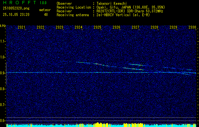
Task: Jump to the 2321 time marker
Action: coord(22,28)
